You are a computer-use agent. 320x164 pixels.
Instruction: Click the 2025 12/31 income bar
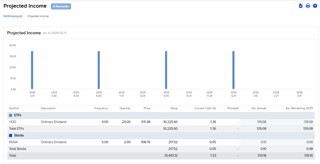(x=234, y=70)
